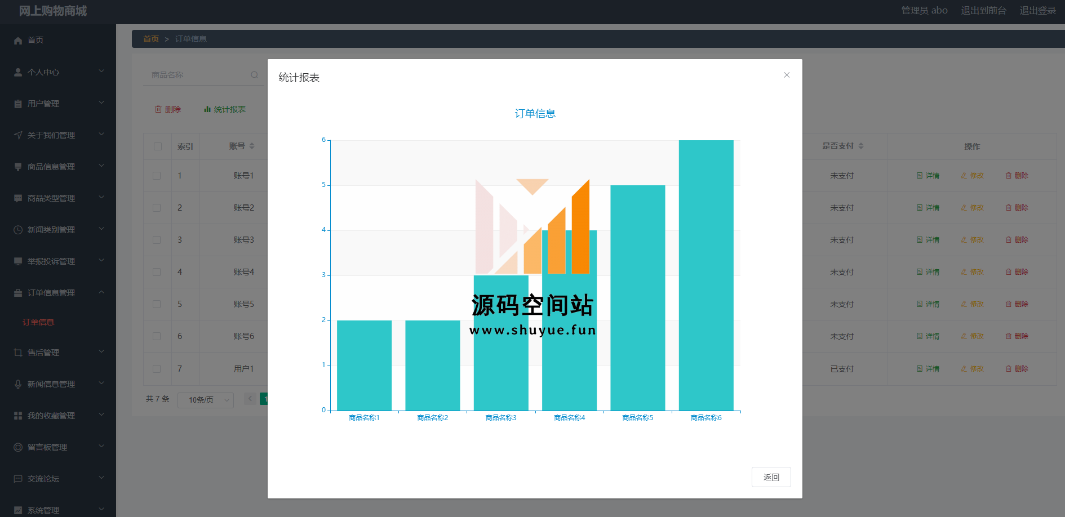Click the clock icon beside 新闻类别管理

[18, 230]
